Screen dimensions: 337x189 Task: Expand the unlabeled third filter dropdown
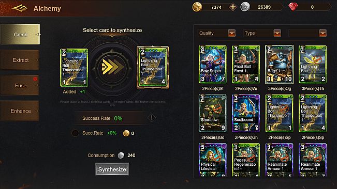pos(307,33)
